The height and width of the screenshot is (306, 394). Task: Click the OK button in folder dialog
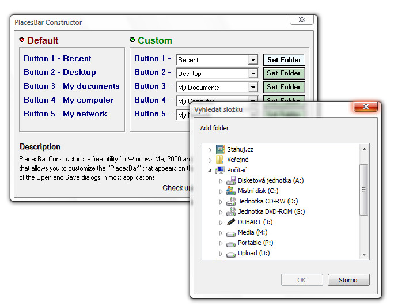click(x=302, y=280)
